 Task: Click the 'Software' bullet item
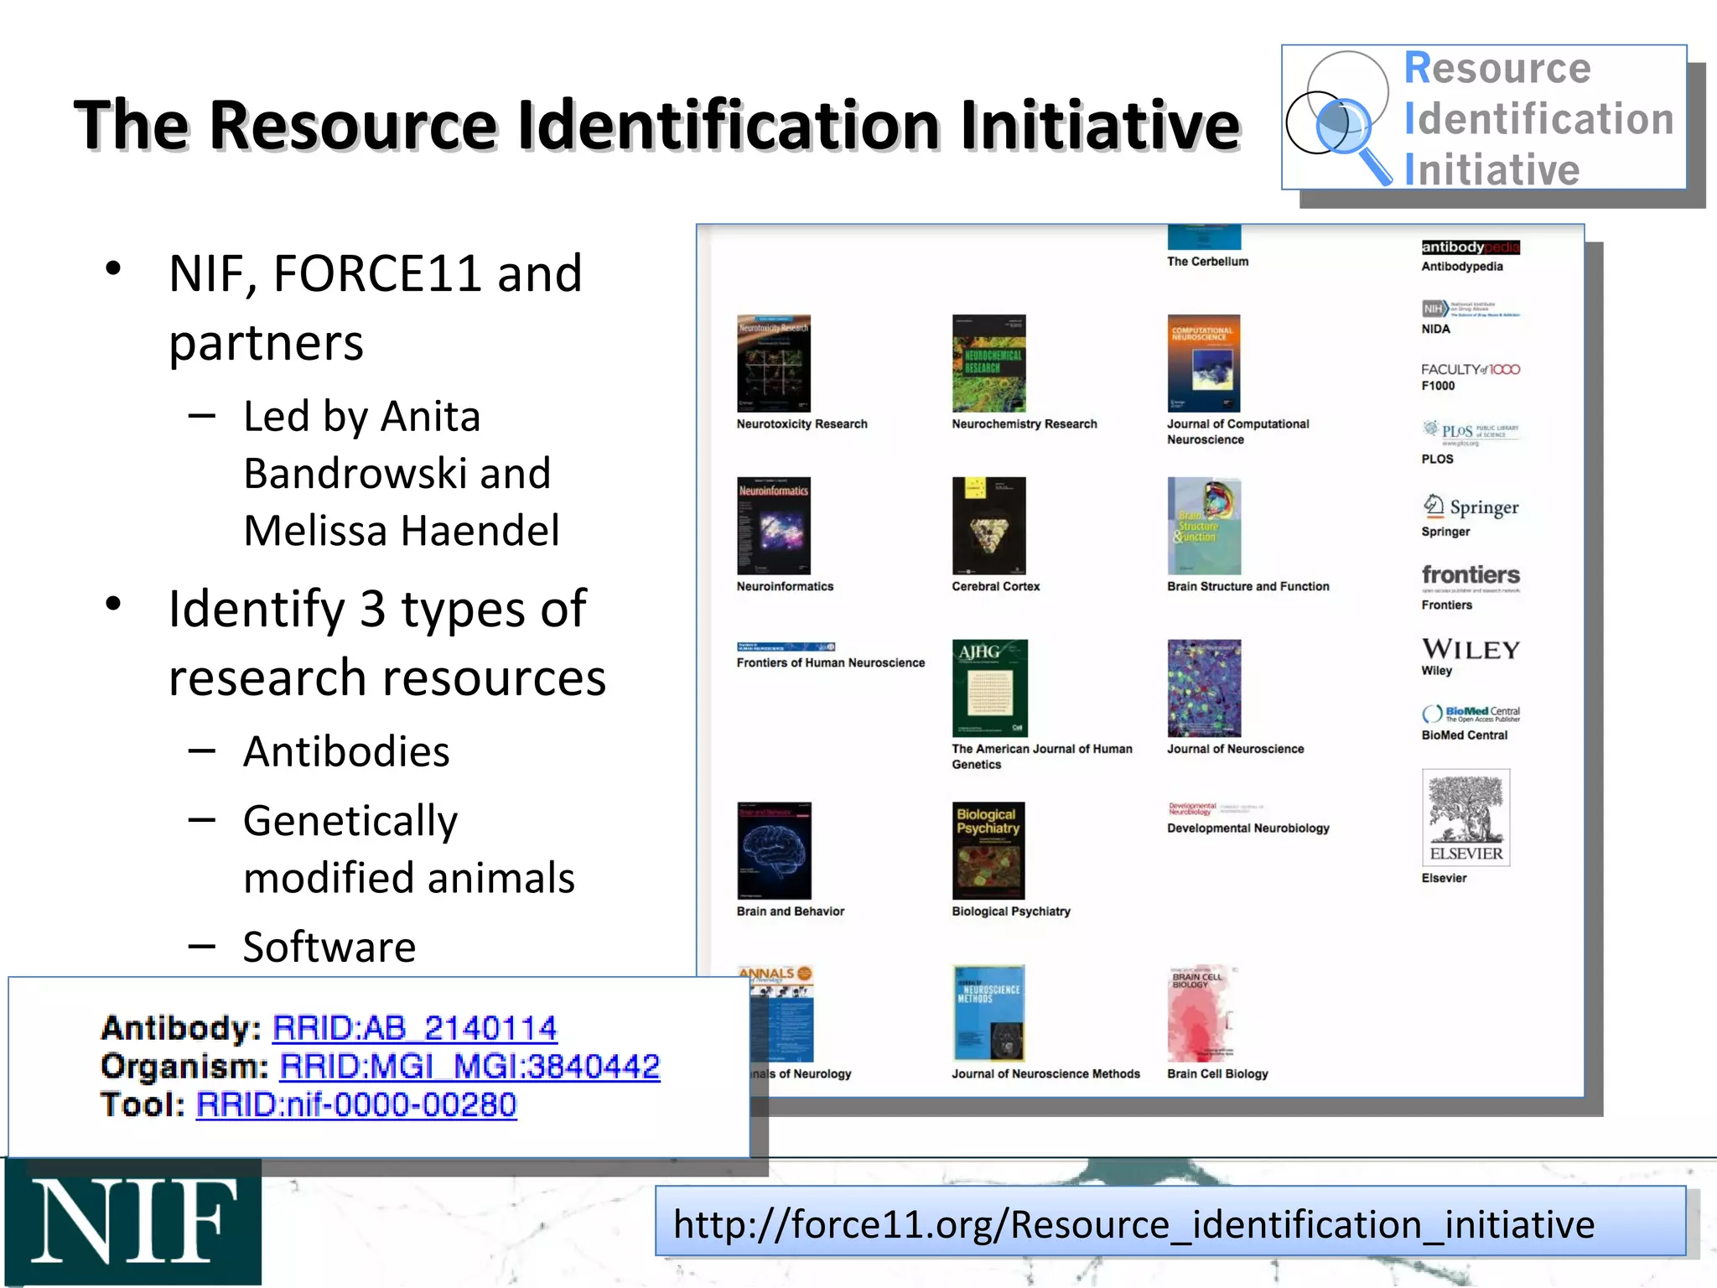(329, 947)
